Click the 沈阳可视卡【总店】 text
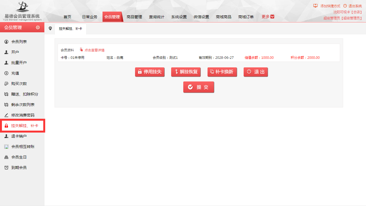The height and width of the screenshot is (206, 366). click(x=348, y=12)
